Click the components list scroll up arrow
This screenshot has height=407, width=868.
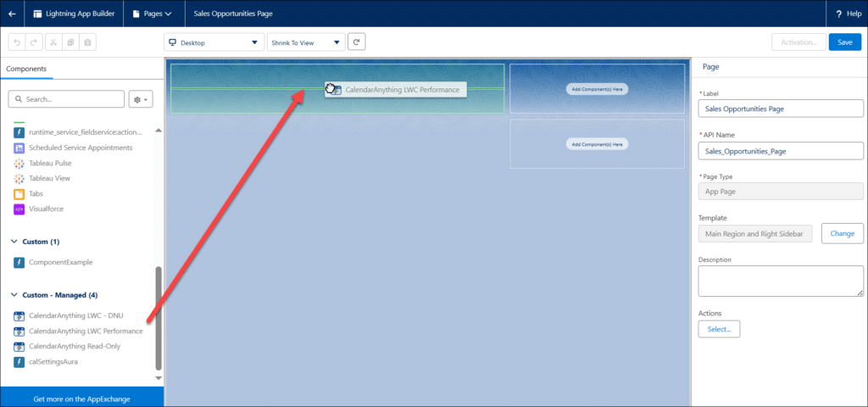158,131
